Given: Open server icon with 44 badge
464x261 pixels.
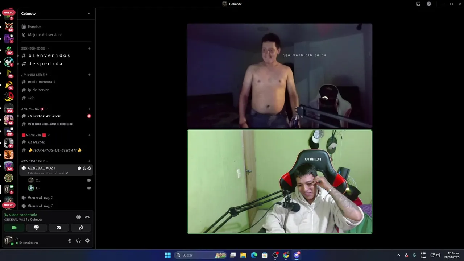Looking at the screenshot, I should [x=9, y=143].
